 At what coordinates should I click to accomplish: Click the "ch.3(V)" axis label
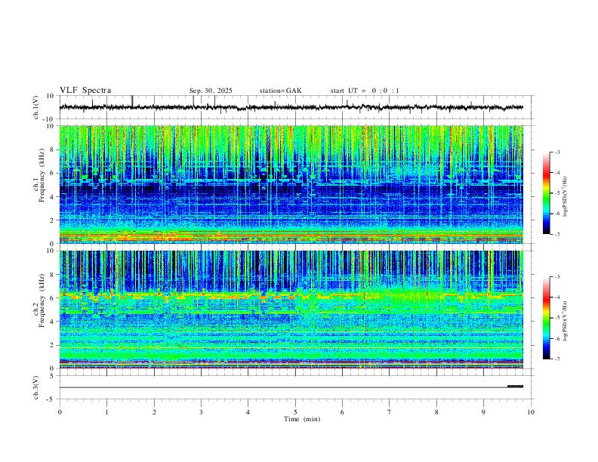coord(36,388)
